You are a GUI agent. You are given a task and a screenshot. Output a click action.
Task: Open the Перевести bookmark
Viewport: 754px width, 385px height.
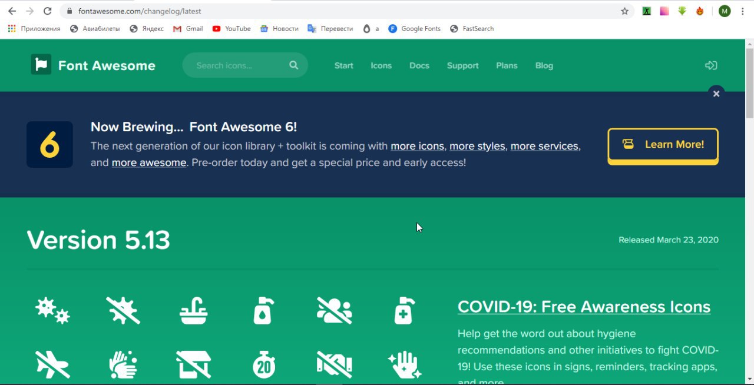[x=330, y=28]
